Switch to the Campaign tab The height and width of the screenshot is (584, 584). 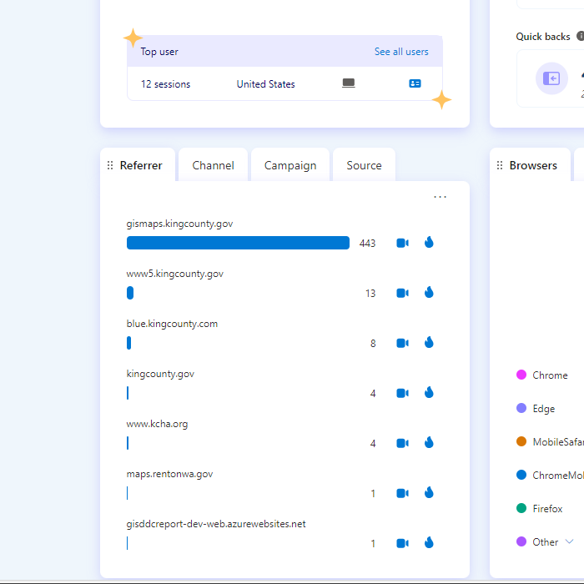pos(290,166)
